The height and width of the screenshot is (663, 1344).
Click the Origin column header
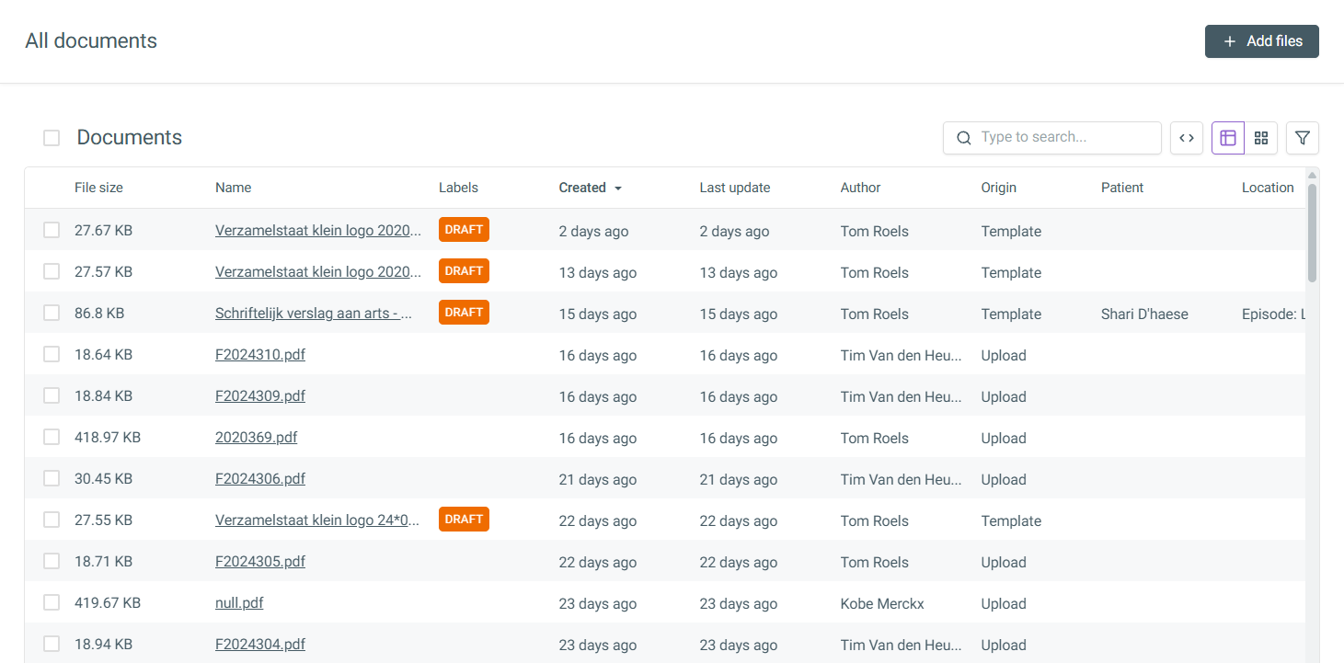pyautogui.click(x=998, y=188)
